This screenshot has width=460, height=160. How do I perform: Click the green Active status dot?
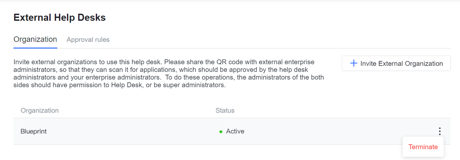coord(221,132)
